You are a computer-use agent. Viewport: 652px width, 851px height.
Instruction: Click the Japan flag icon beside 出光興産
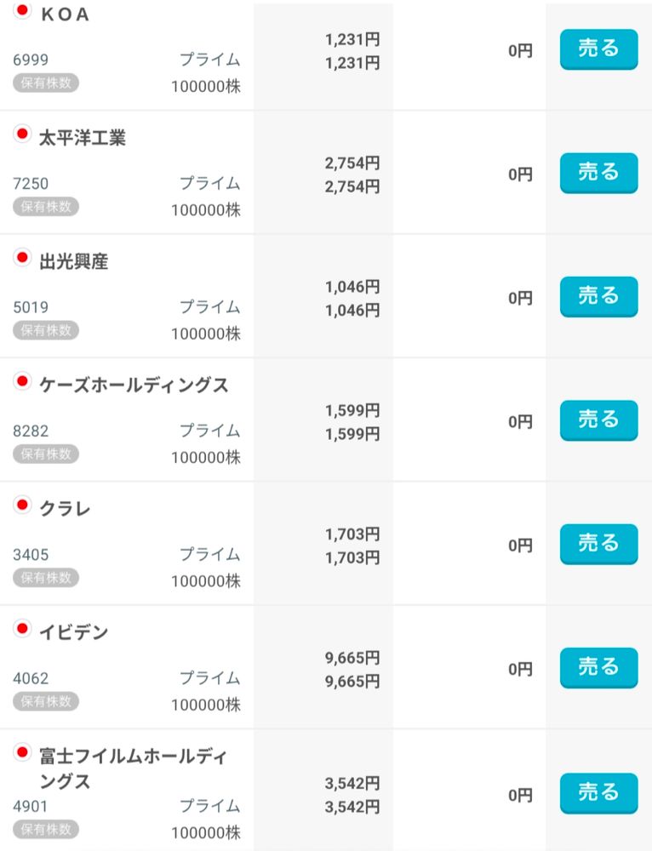(x=22, y=258)
